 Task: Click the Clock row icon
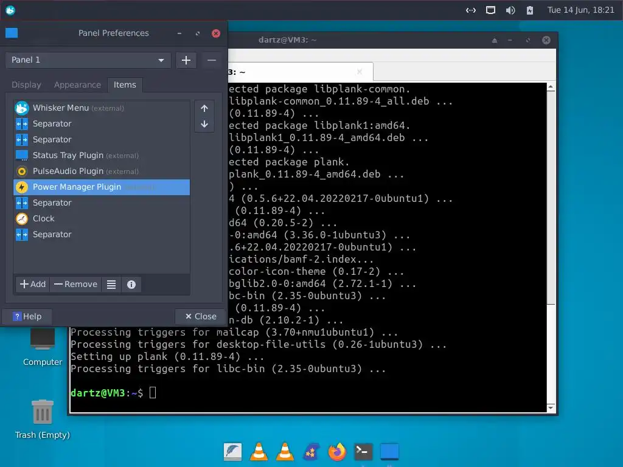coord(22,218)
